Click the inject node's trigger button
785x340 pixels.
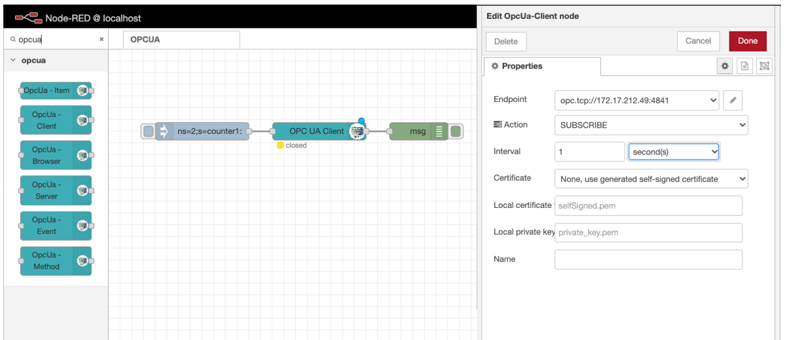coord(149,131)
